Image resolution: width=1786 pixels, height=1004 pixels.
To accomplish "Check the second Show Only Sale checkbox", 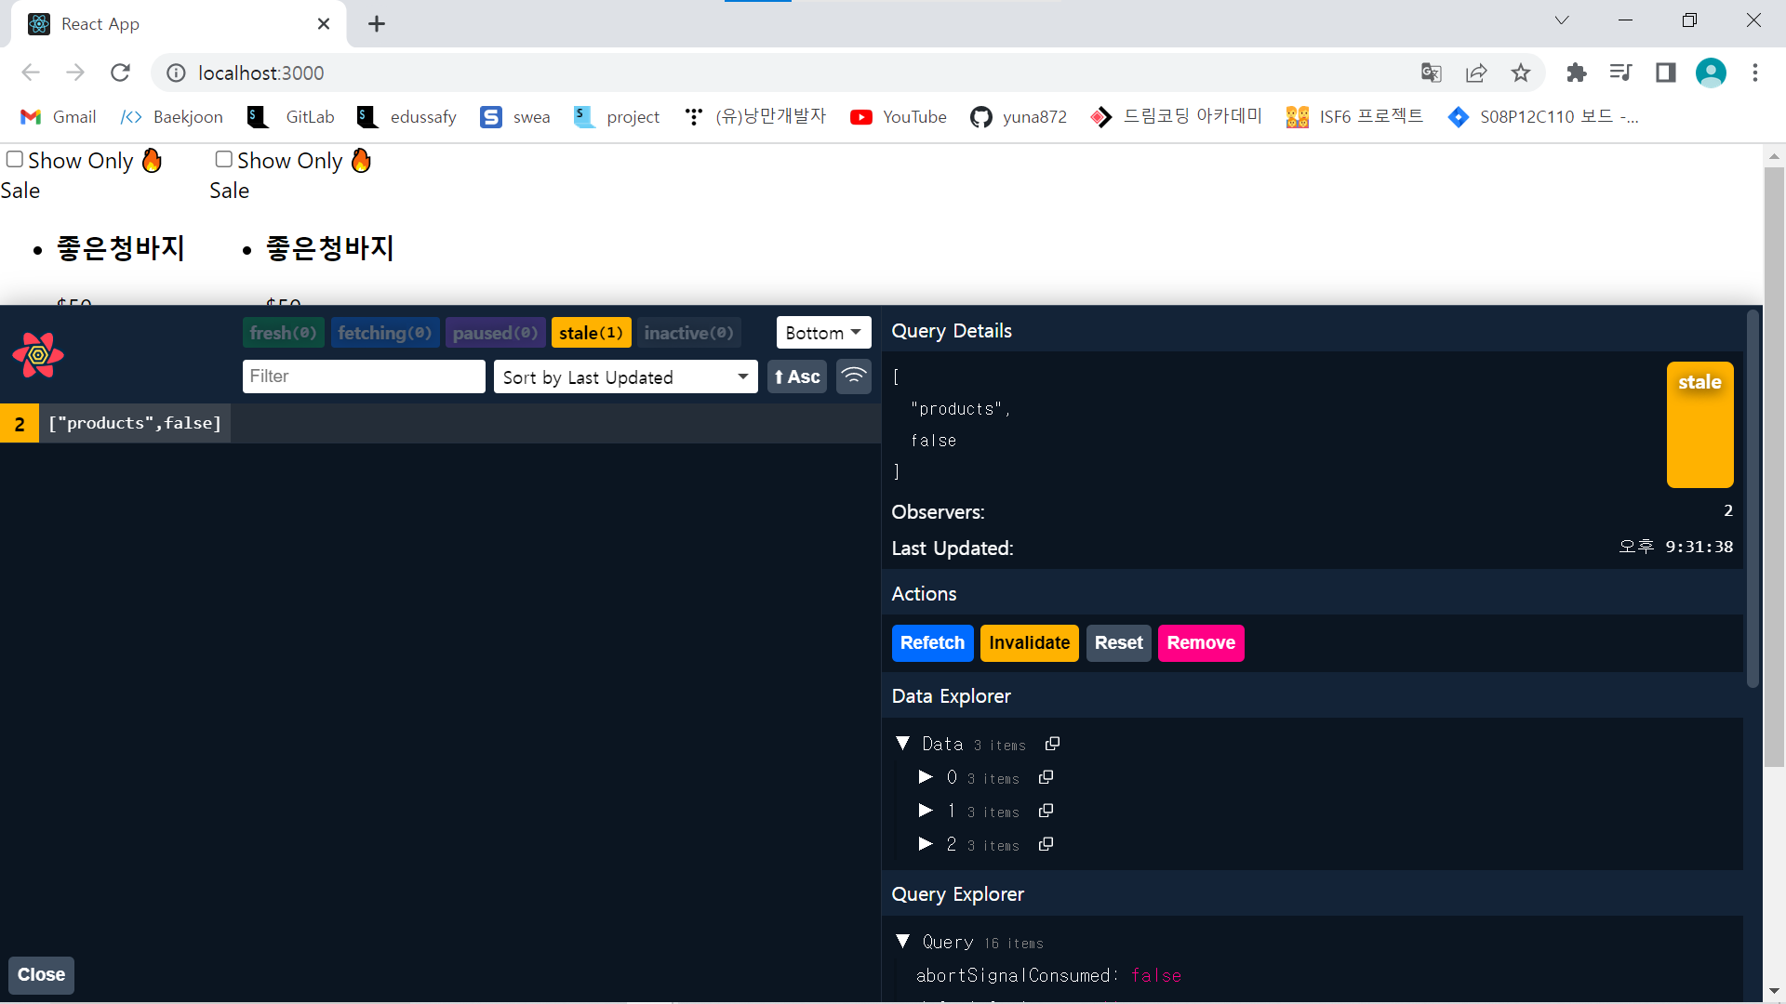I will (224, 159).
